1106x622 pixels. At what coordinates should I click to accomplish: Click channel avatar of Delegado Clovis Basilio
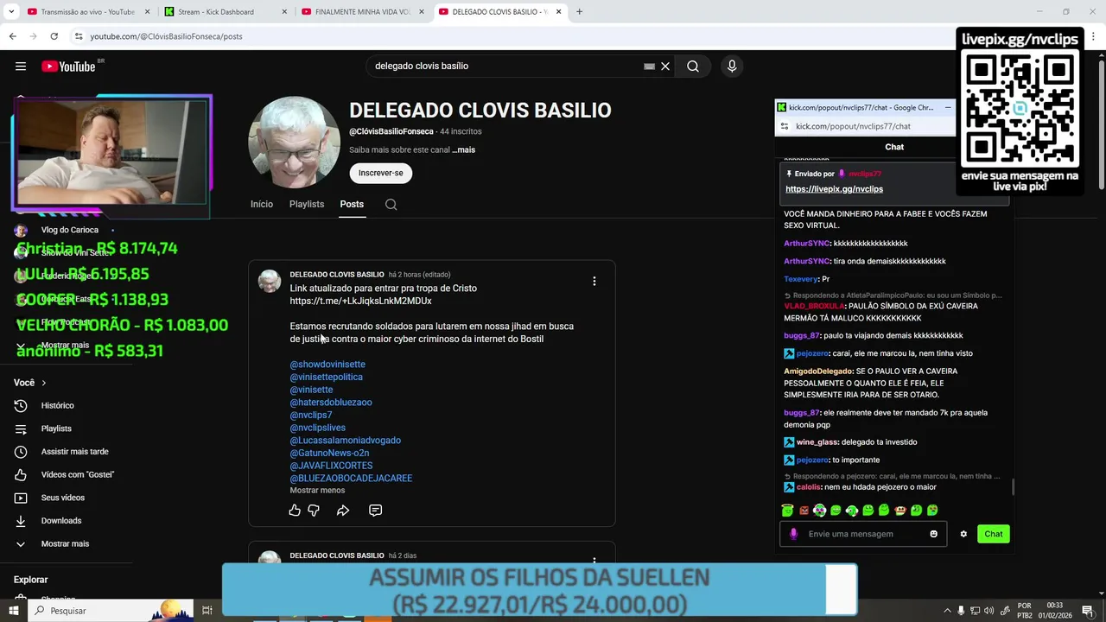293,142
